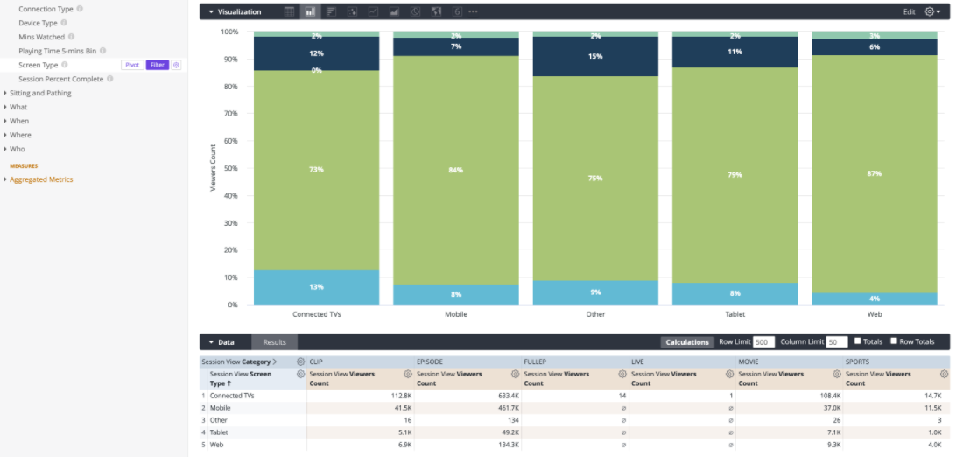Select the table visualization icon
Screen dimensions: 956x457
pos(290,11)
